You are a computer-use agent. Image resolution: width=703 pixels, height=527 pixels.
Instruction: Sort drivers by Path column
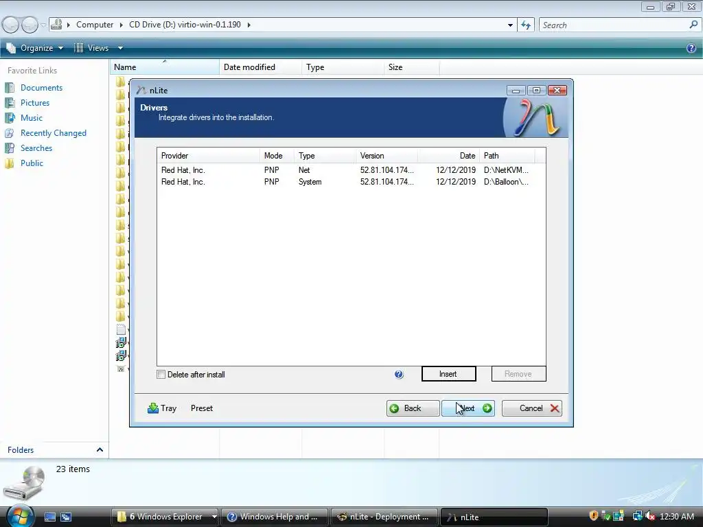pyautogui.click(x=507, y=156)
